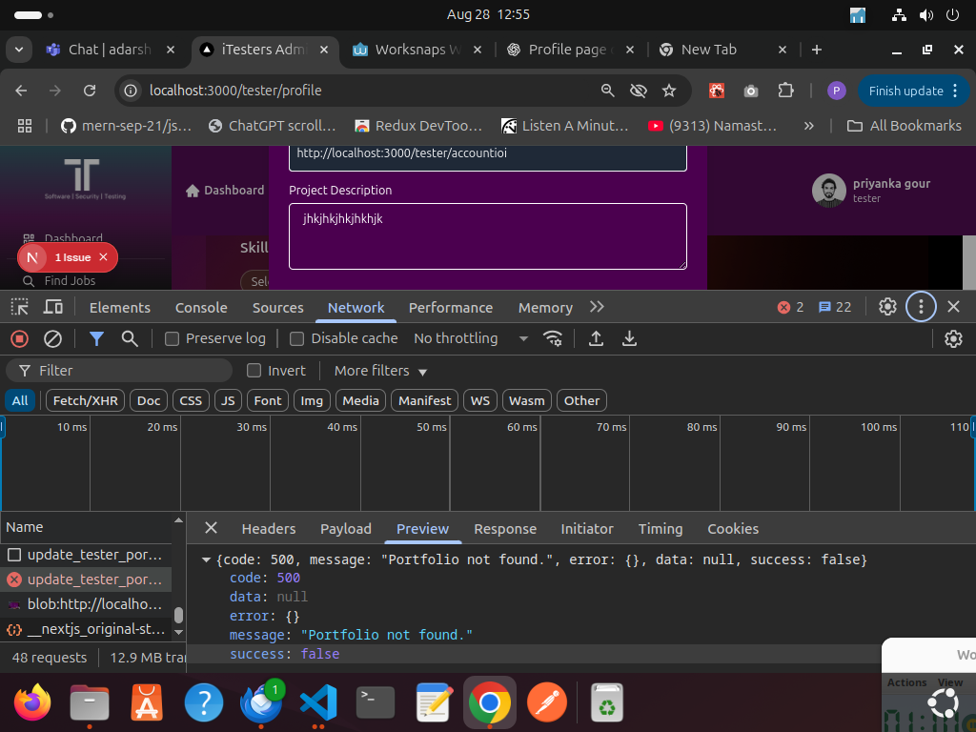Click the import HAR file upload icon
The image size is (976, 732).
pyautogui.click(x=597, y=338)
